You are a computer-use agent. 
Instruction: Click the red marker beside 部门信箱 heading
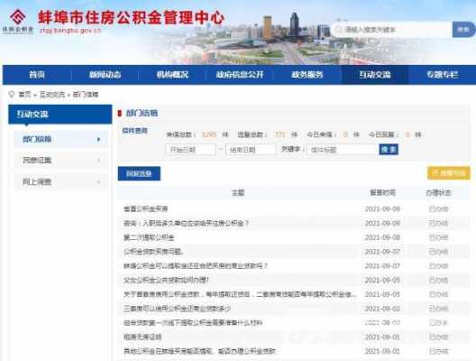tap(120, 114)
